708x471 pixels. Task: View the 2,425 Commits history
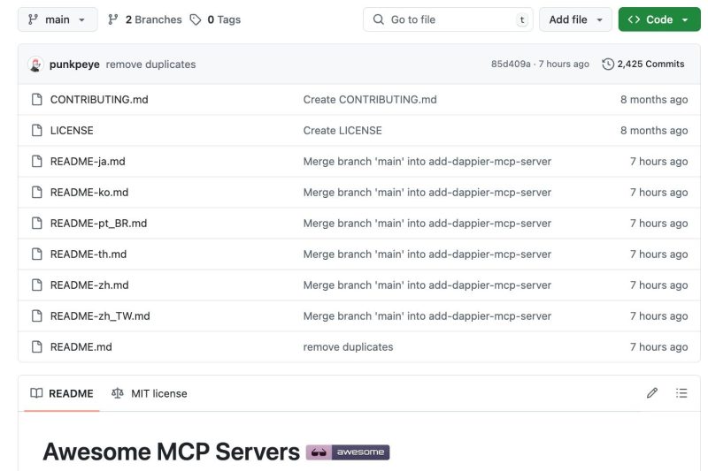643,65
